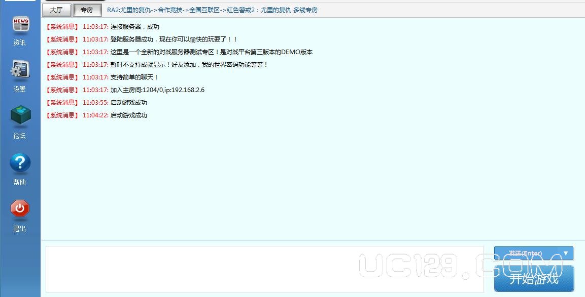Click the 发送(Enter) send button
The width and height of the screenshot is (585, 297).
(x=526, y=253)
